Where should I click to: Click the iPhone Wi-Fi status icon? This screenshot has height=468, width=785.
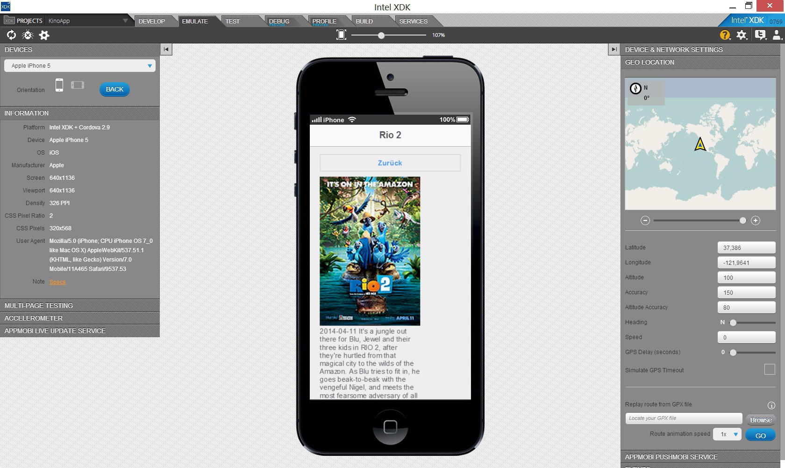click(x=352, y=120)
